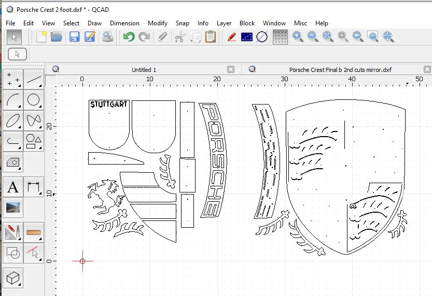Open the Circle tools

pyautogui.click(x=34, y=100)
